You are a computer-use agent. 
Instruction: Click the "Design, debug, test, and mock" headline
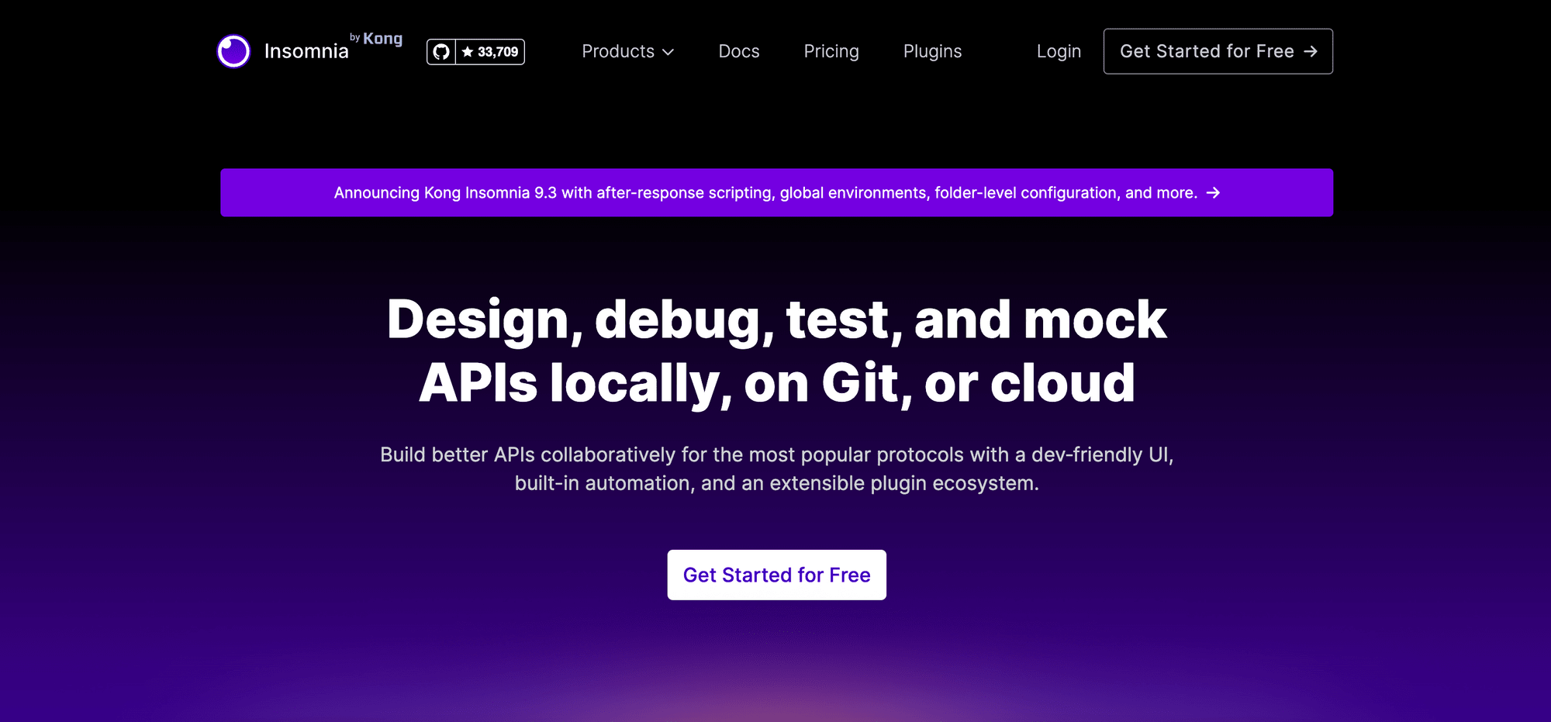776,320
